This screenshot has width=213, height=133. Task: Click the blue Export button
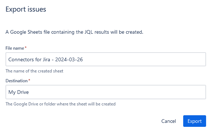194,121
